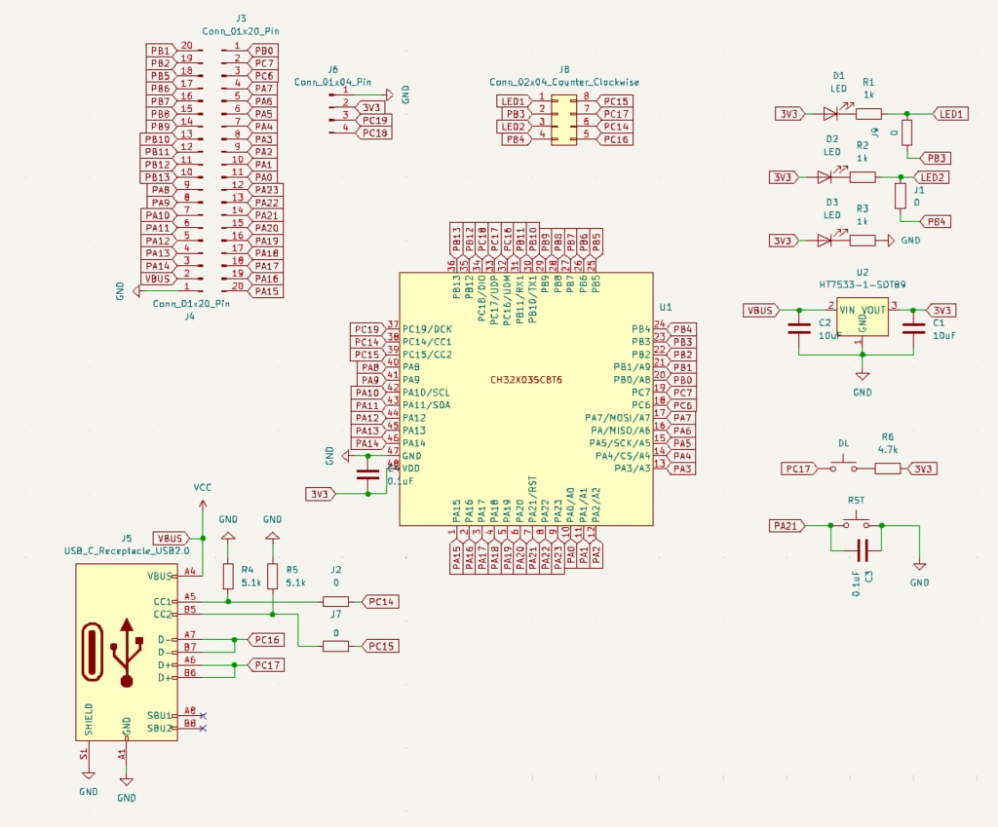This screenshot has height=827, width=998.
Task: Select the 10uF capacitor C1
Action: point(914,328)
